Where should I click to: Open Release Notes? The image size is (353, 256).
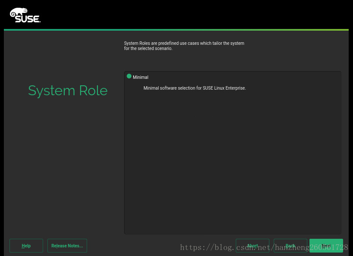pos(67,246)
